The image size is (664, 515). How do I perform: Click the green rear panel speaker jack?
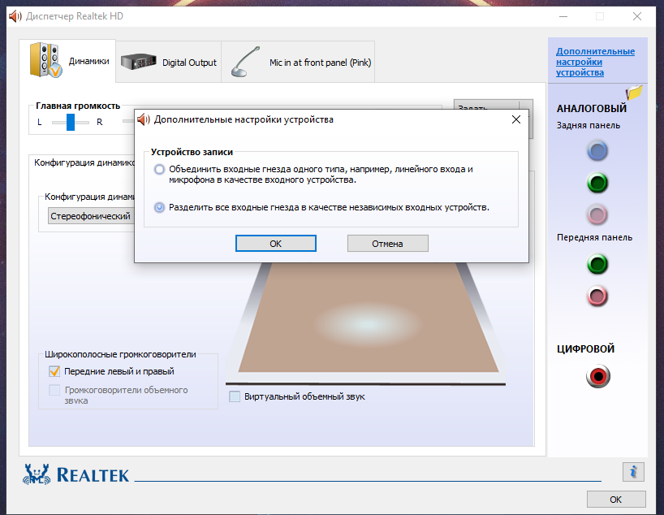click(x=597, y=183)
